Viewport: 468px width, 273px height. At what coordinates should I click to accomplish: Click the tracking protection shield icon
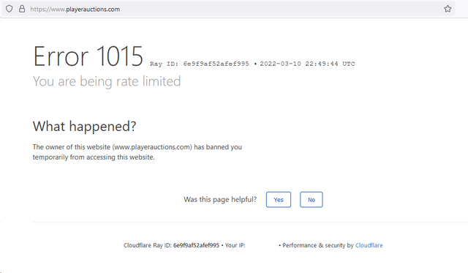coord(10,9)
